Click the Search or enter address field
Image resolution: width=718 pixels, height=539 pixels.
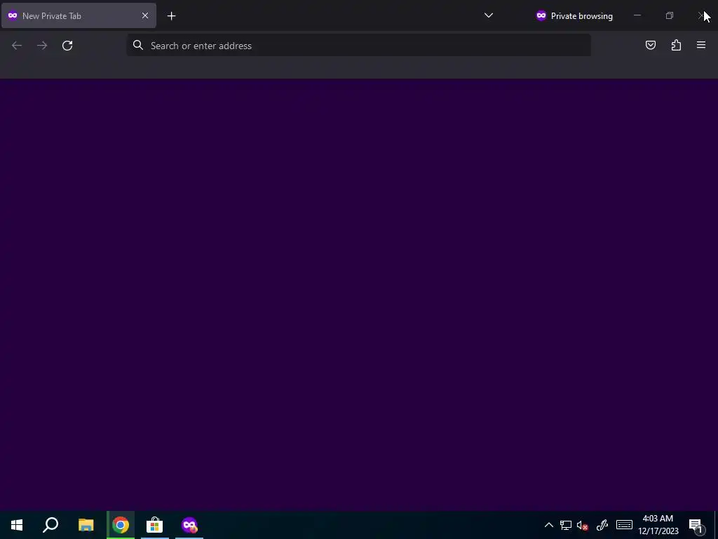[x=358, y=46]
